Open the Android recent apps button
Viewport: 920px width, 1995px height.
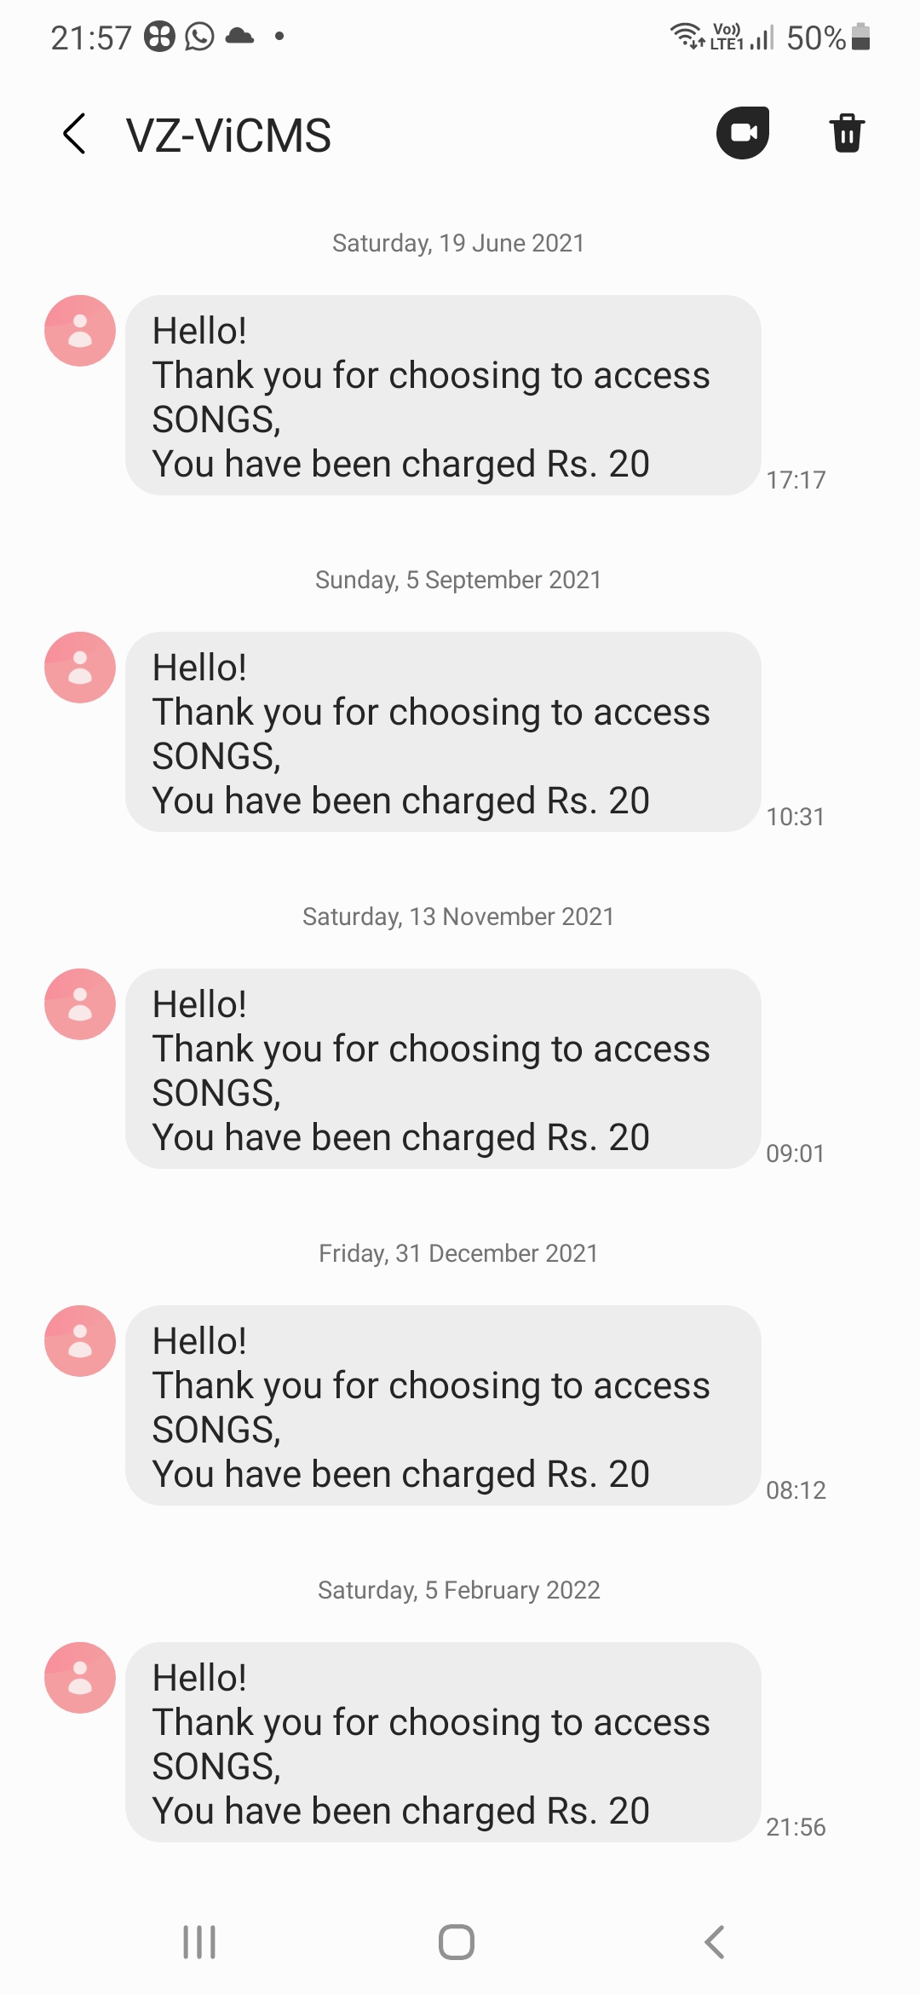pyautogui.click(x=199, y=1942)
